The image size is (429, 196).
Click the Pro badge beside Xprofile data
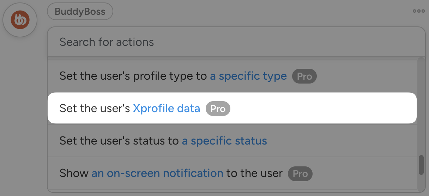[218, 109]
